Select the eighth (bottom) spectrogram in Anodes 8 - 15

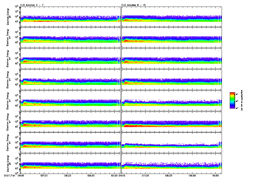click(x=172, y=164)
